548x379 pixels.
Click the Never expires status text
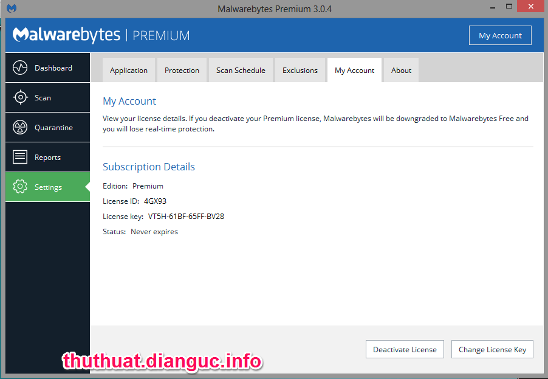tap(154, 232)
